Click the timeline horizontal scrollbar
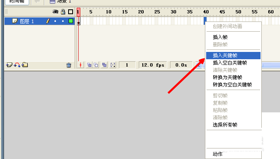 tap(271, 65)
